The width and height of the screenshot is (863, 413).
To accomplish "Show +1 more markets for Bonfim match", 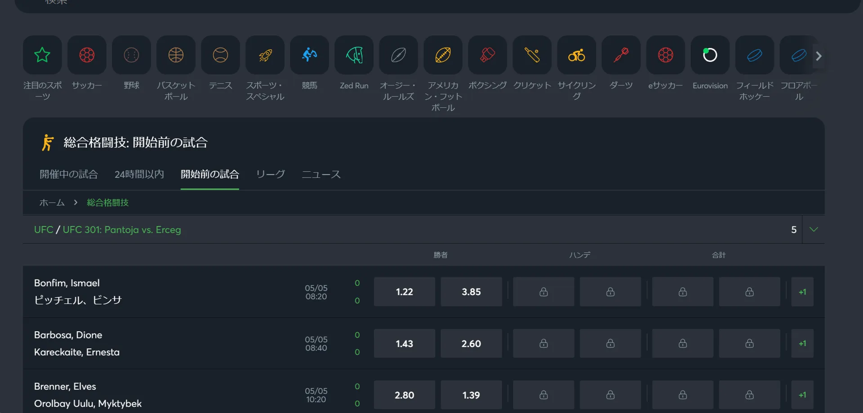I will [x=802, y=292].
